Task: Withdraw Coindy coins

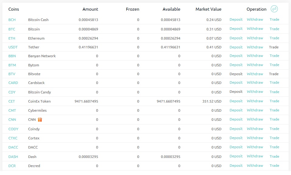Action: (x=255, y=129)
